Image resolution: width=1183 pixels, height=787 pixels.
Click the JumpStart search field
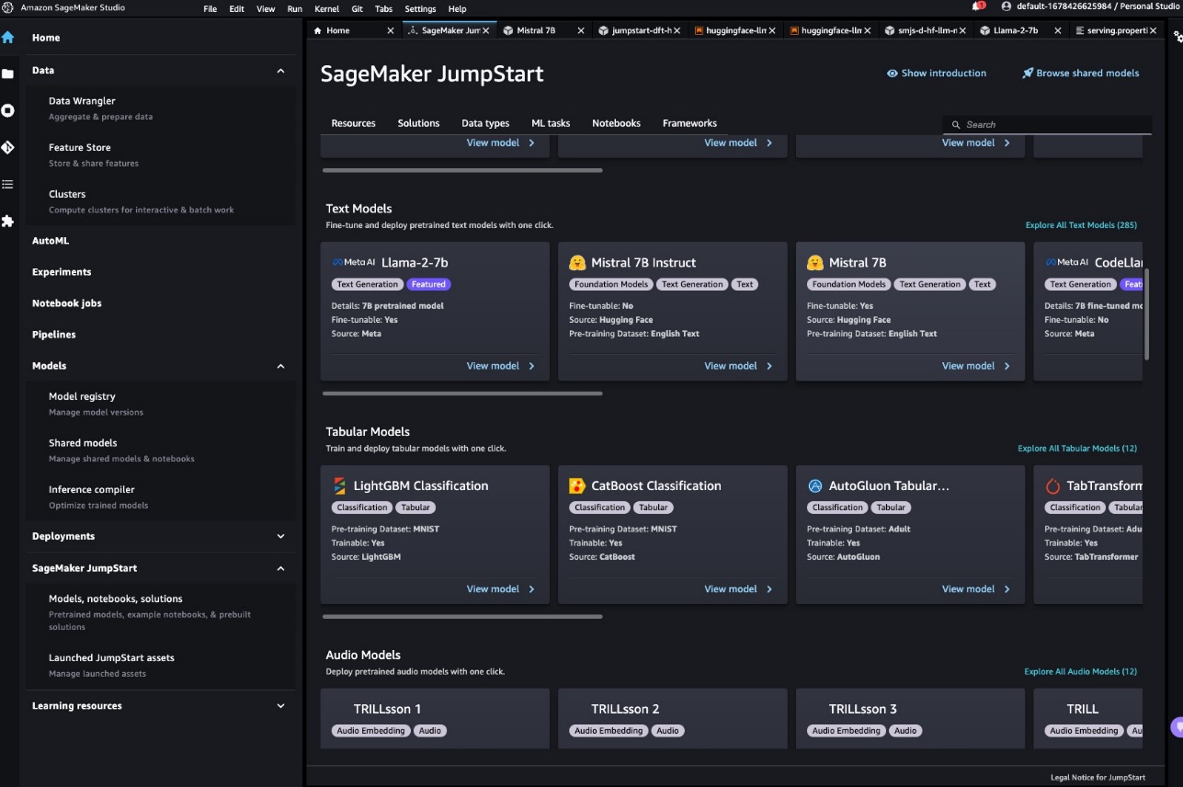[x=1047, y=124]
